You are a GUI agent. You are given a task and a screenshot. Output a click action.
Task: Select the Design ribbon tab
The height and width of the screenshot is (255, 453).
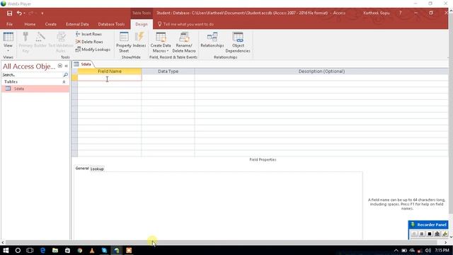pyautogui.click(x=142, y=24)
